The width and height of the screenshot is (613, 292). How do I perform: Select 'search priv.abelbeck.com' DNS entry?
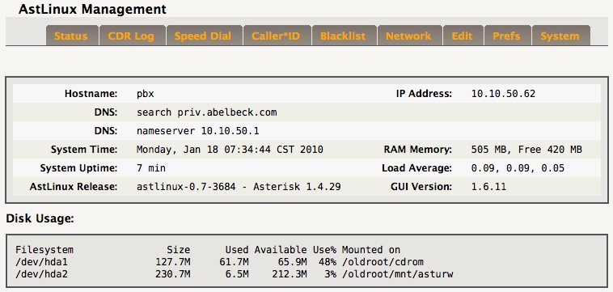(x=207, y=112)
